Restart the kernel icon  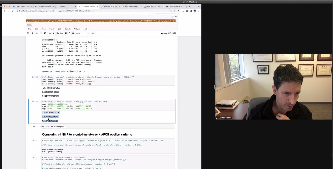(69, 33)
